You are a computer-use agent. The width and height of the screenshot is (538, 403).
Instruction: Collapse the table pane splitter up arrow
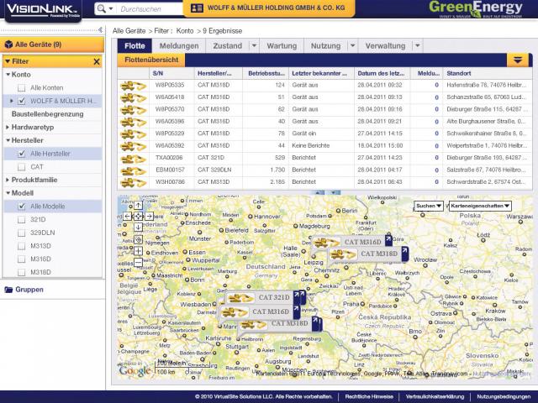coord(319,192)
